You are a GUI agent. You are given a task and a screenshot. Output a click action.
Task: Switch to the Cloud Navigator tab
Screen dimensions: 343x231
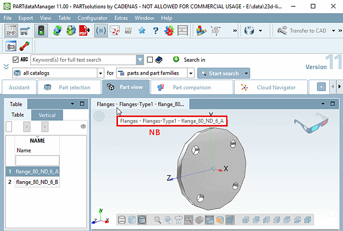pos(271,87)
